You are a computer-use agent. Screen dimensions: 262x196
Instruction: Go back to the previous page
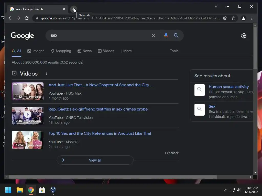[x=10, y=18]
